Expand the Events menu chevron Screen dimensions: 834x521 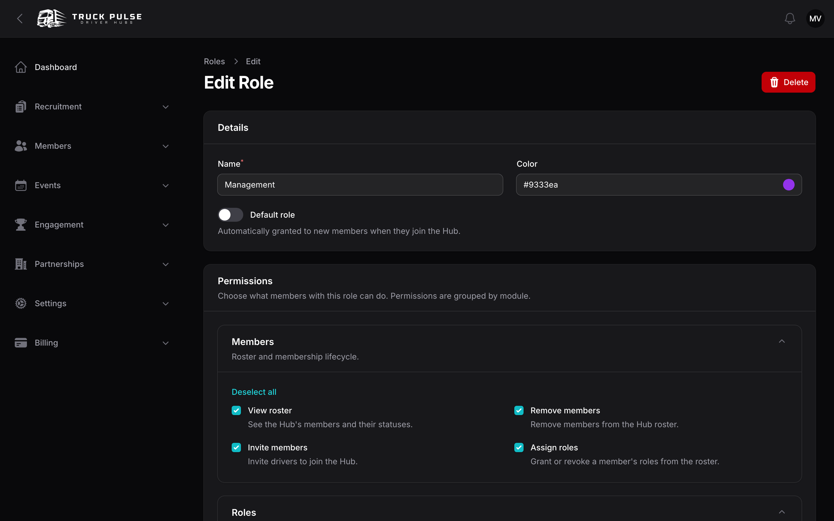165,186
